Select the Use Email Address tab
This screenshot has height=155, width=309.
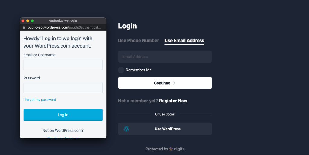(184, 40)
